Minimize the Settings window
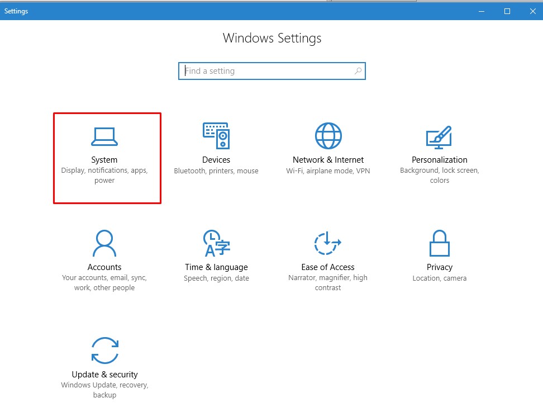 (x=482, y=11)
